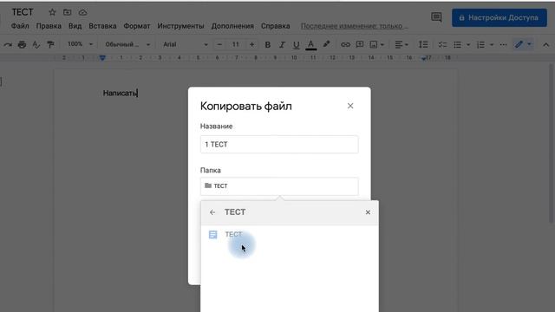The height and width of the screenshot is (312, 555).
Task: Click the move-to-folder icon beside title
Action: pos(68,12)
